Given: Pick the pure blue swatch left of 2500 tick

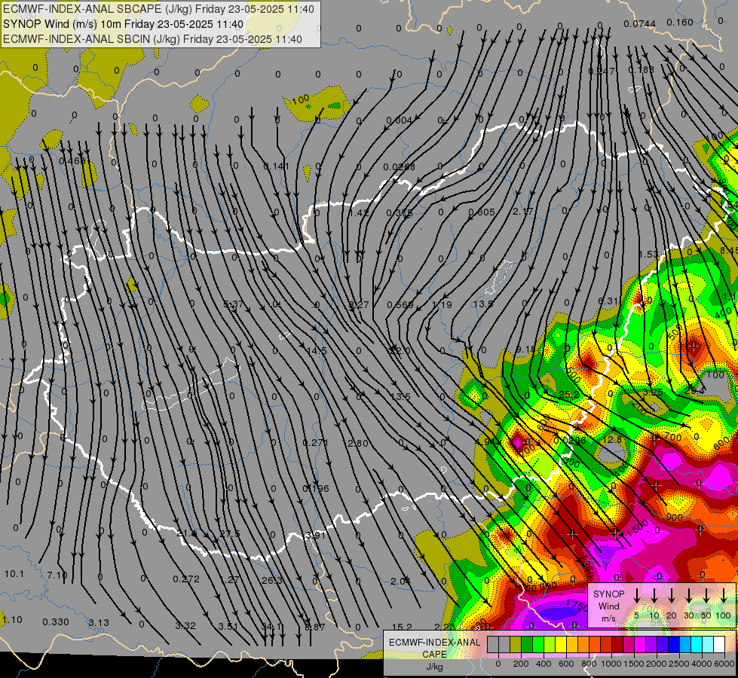Looking at the screenshot, I should (673, 645).
